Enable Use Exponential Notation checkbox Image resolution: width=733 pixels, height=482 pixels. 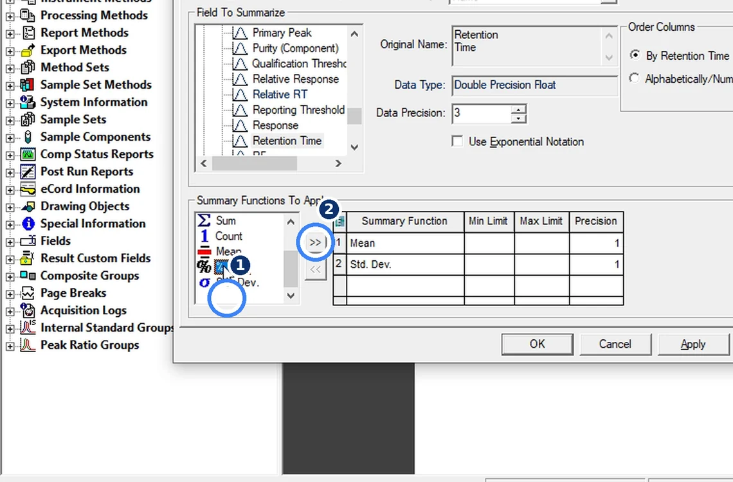[x=458, y=141]
